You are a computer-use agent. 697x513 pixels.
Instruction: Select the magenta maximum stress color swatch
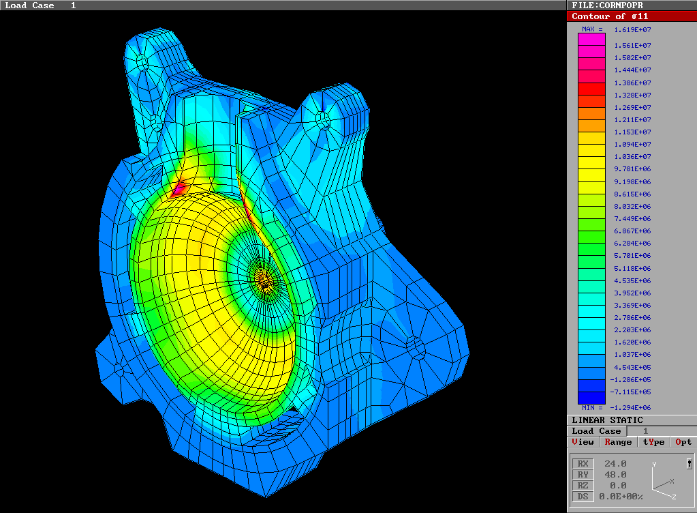coord(591,40)
